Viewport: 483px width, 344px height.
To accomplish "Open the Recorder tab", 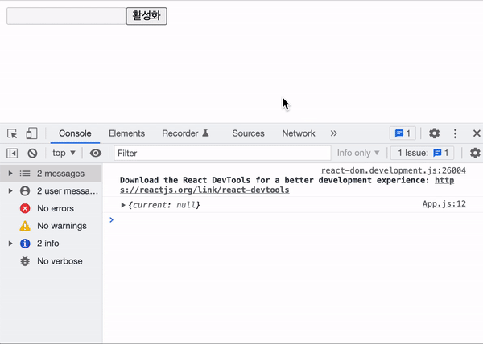I will click(185, 133).
